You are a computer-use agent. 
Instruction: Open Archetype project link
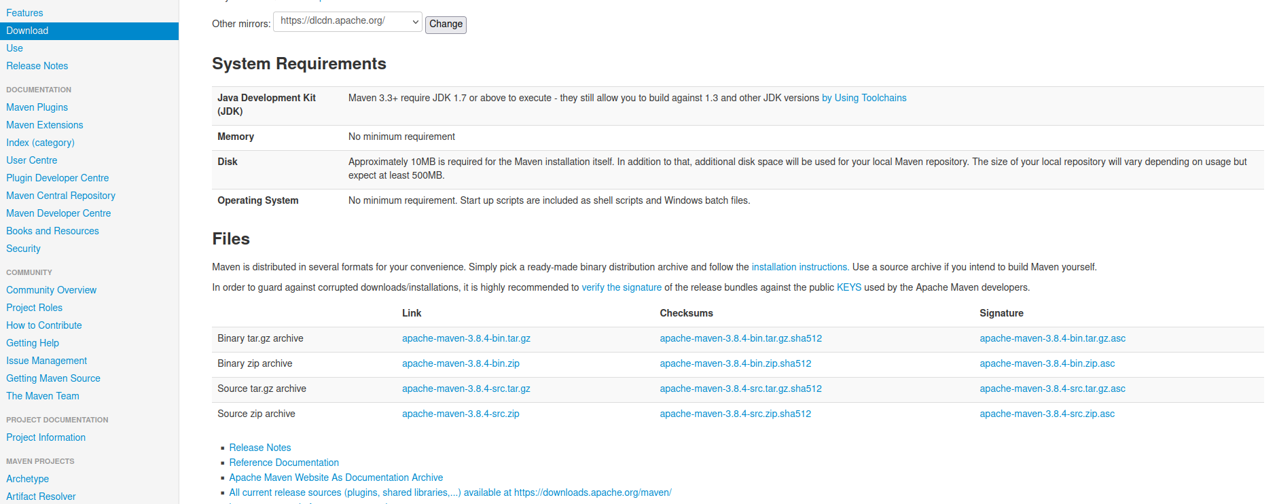(27, 479)
